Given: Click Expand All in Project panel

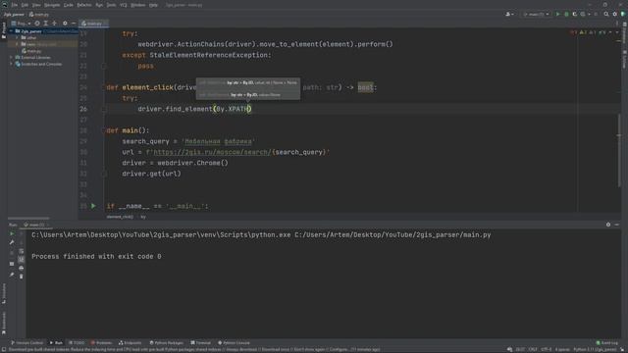Looking at the screenshot, I should (46, 24).
